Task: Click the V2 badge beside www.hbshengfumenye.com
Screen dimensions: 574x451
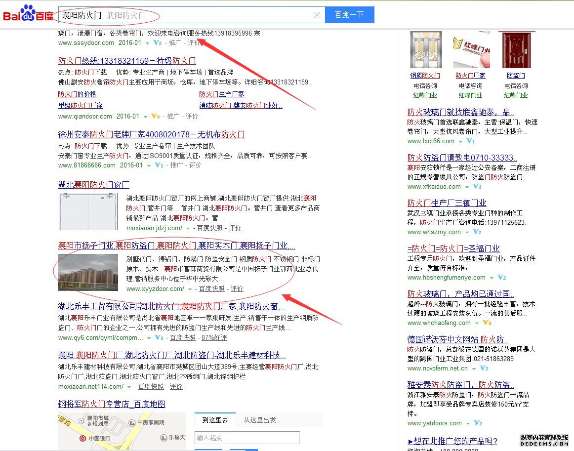Action: [502, 278]
